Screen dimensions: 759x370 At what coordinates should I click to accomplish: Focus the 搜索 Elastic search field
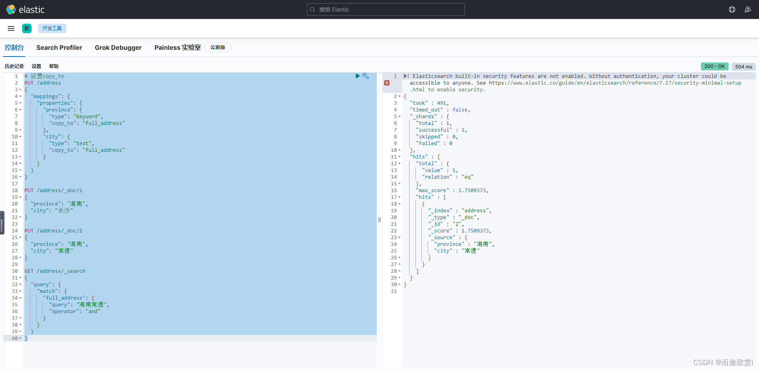pyautogui.click(x=385, y=9)
